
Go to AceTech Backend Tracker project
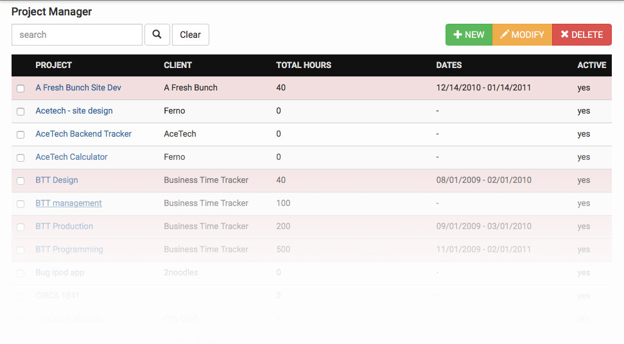[83, 134]
